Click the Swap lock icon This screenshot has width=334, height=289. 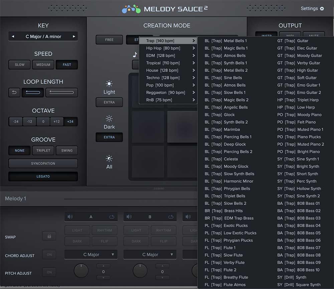[x=49, y=236]
